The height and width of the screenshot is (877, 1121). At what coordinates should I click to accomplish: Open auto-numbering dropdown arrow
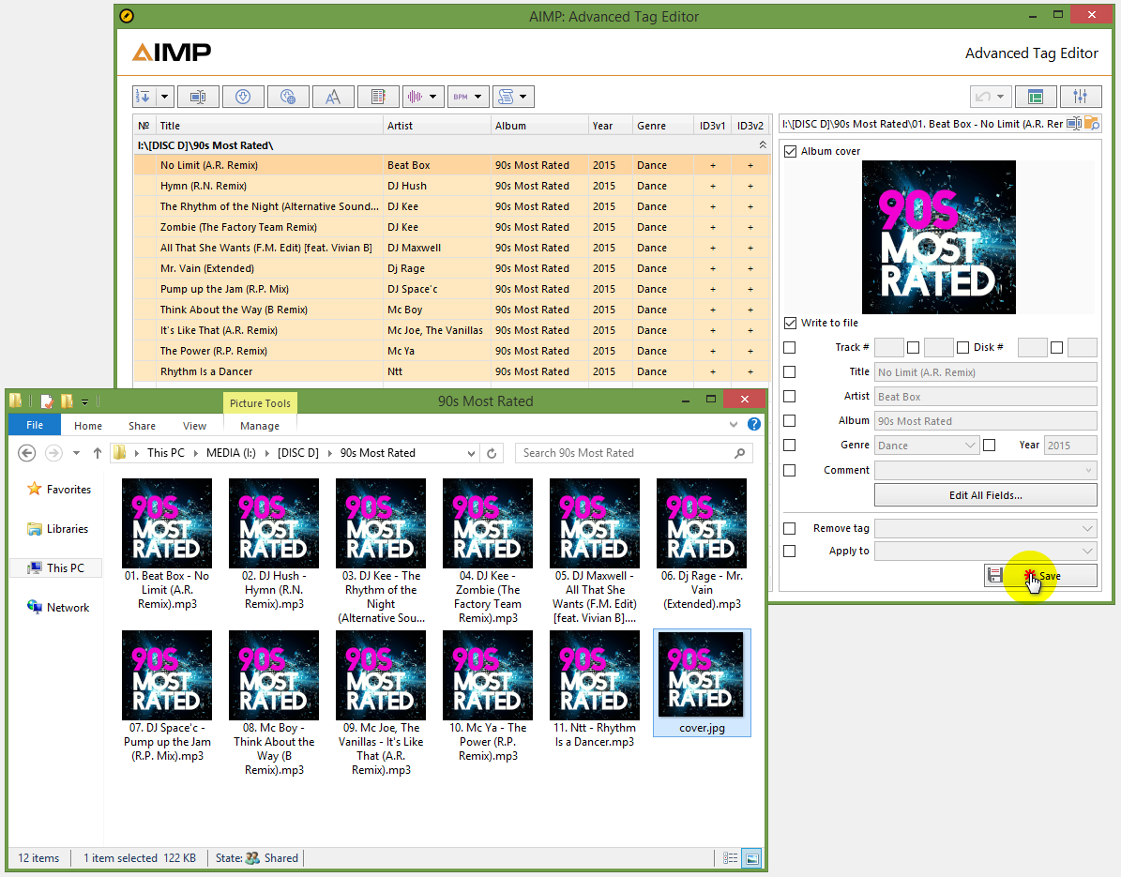(164, 97)
